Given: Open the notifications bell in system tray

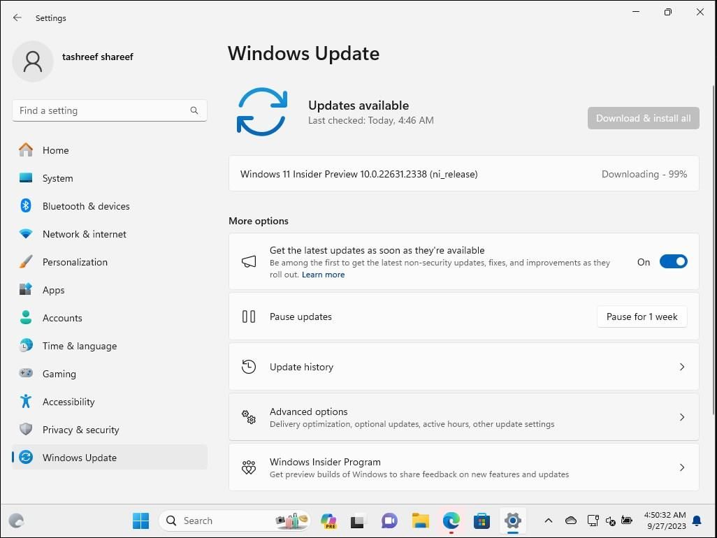Looking at the screenshot, I should pyautogui.click(x=697, y=521).
